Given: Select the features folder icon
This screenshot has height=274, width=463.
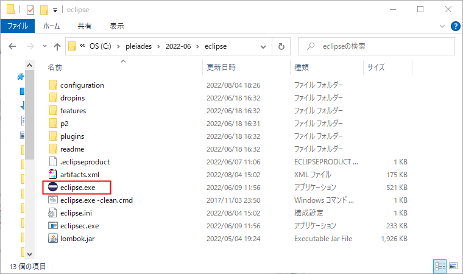Looking at the screenshot, I should coord(53,110).
